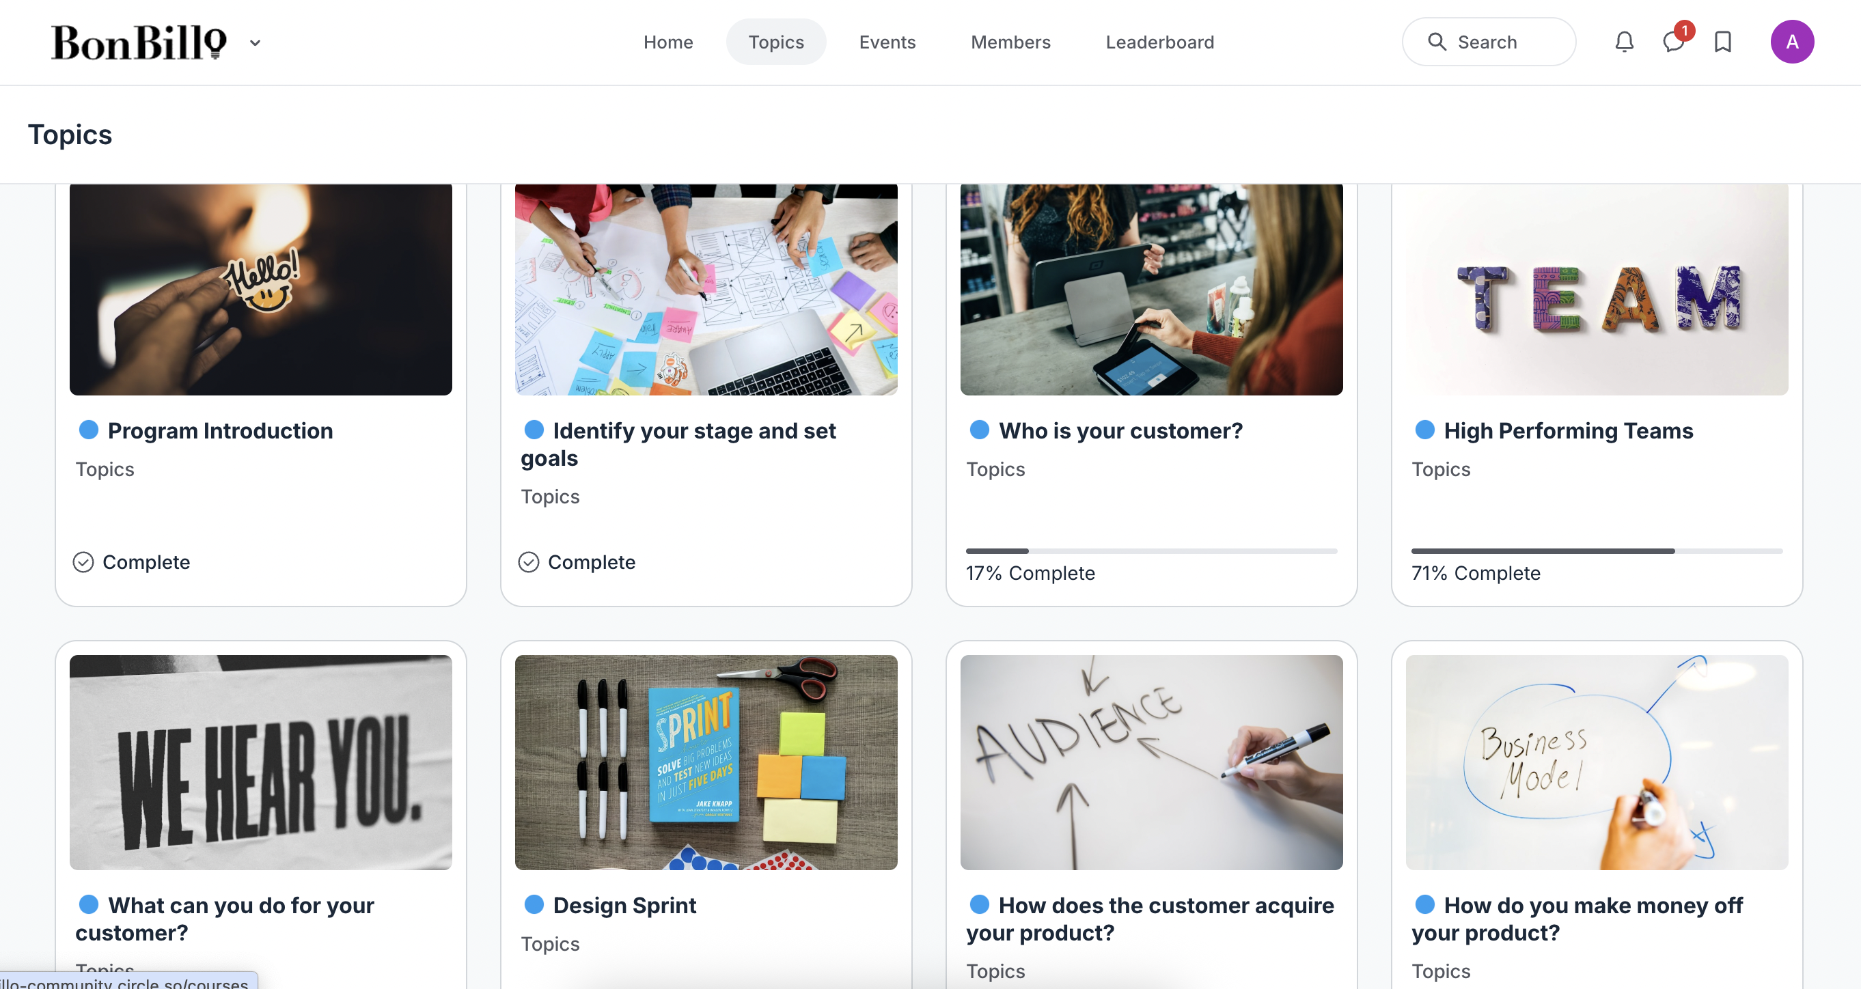The width and height of the screenshot is (1861, 989).
Task: Click Complete checkmark on Identify your stage
Action: pyautogui.click(x=529, y=562)
